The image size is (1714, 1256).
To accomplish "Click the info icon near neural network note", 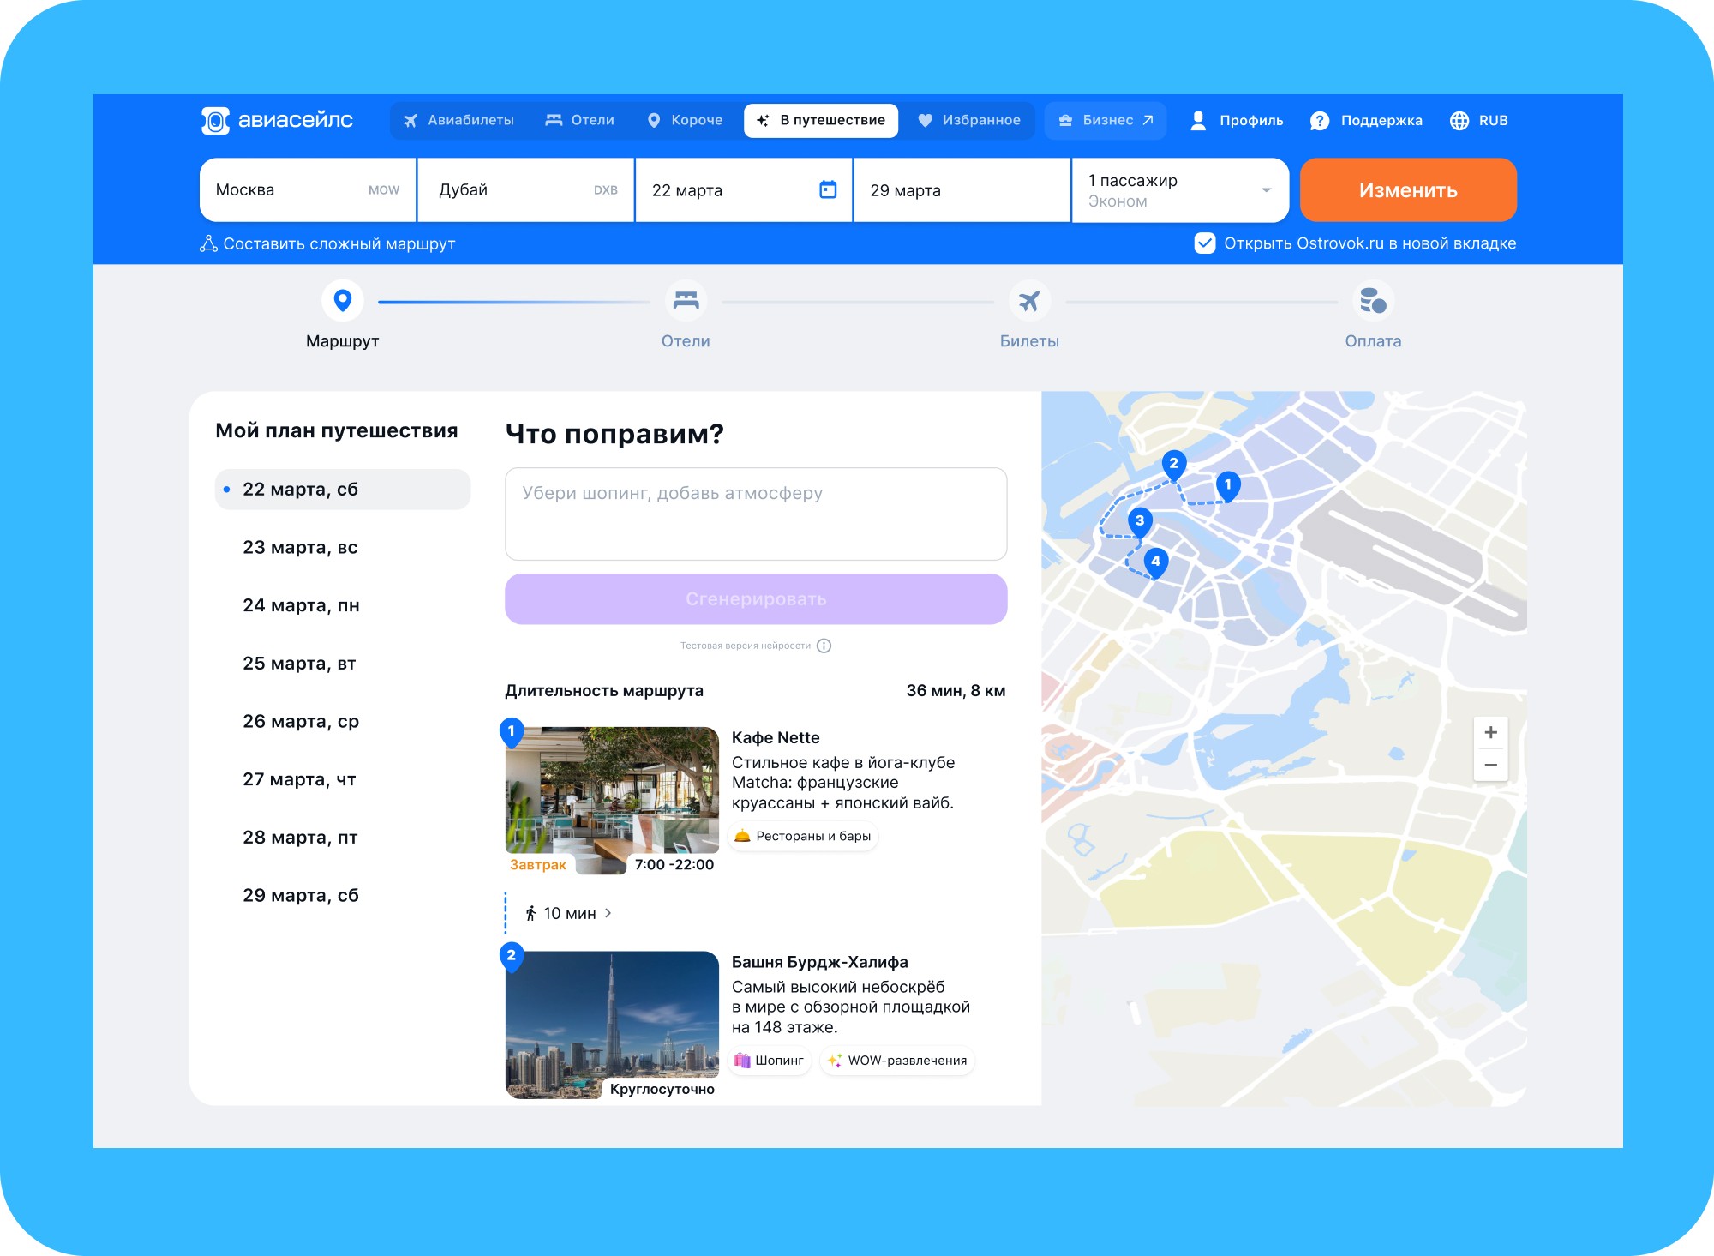I will [824, 646].
